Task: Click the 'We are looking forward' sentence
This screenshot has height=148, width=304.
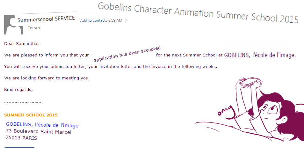Action: pos(47,78)
